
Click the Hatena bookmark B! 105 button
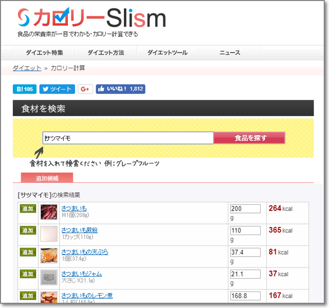[x=25, y=89]
